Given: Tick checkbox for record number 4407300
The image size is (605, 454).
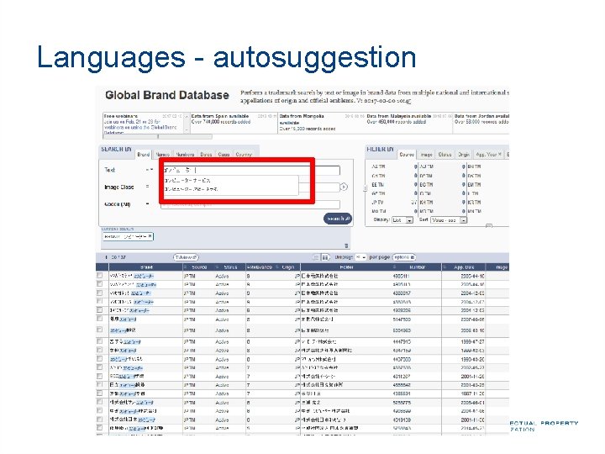Looking at the screenshot, I should coord(99,359).
